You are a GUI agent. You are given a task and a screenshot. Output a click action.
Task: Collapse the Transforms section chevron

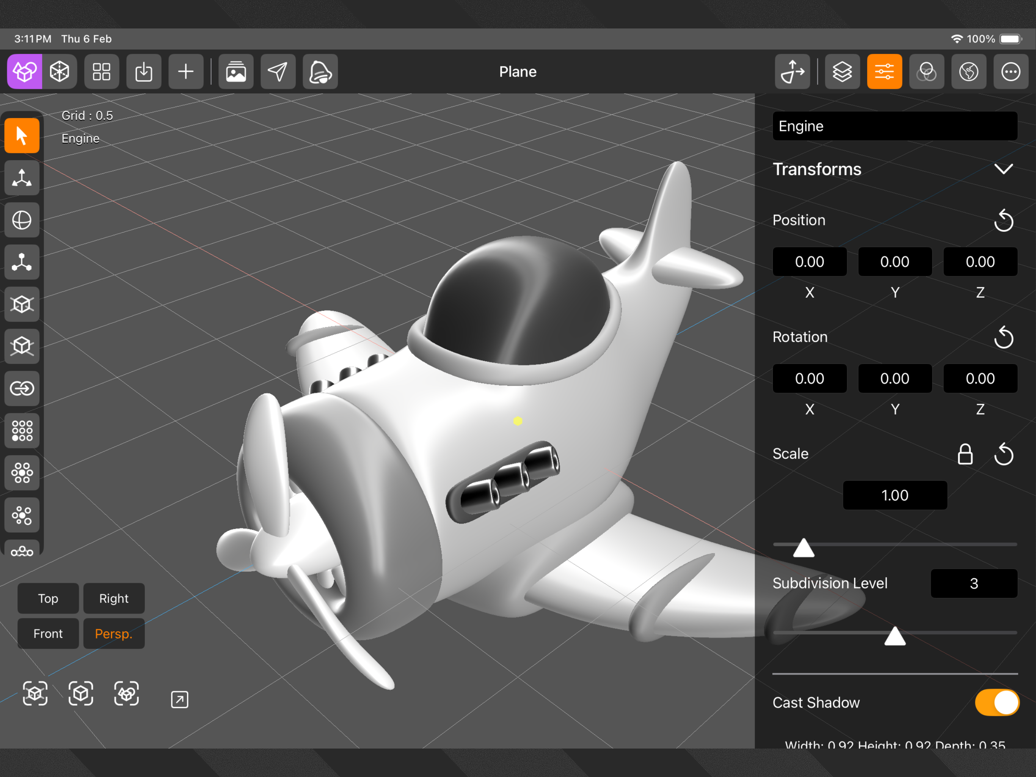click(1003, 169)
